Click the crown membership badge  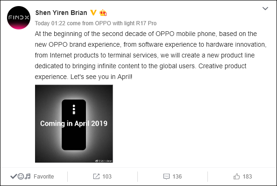(x=103, y=13)
